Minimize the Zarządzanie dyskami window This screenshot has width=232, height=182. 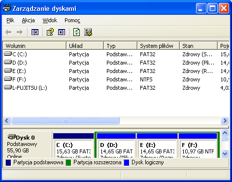[x=201, y=8]
